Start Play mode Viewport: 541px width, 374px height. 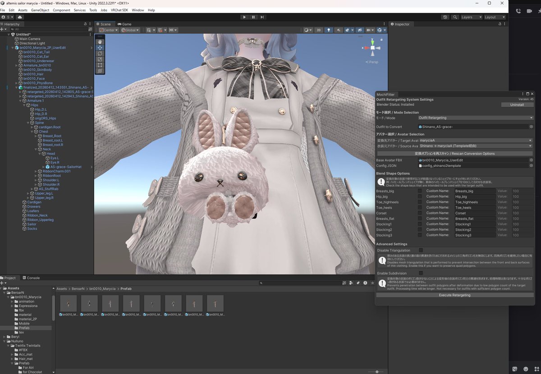[244, 17]
